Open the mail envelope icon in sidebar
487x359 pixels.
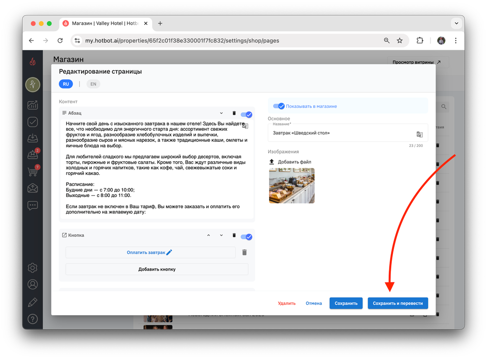pyautogui.click(x=33, y=188)
